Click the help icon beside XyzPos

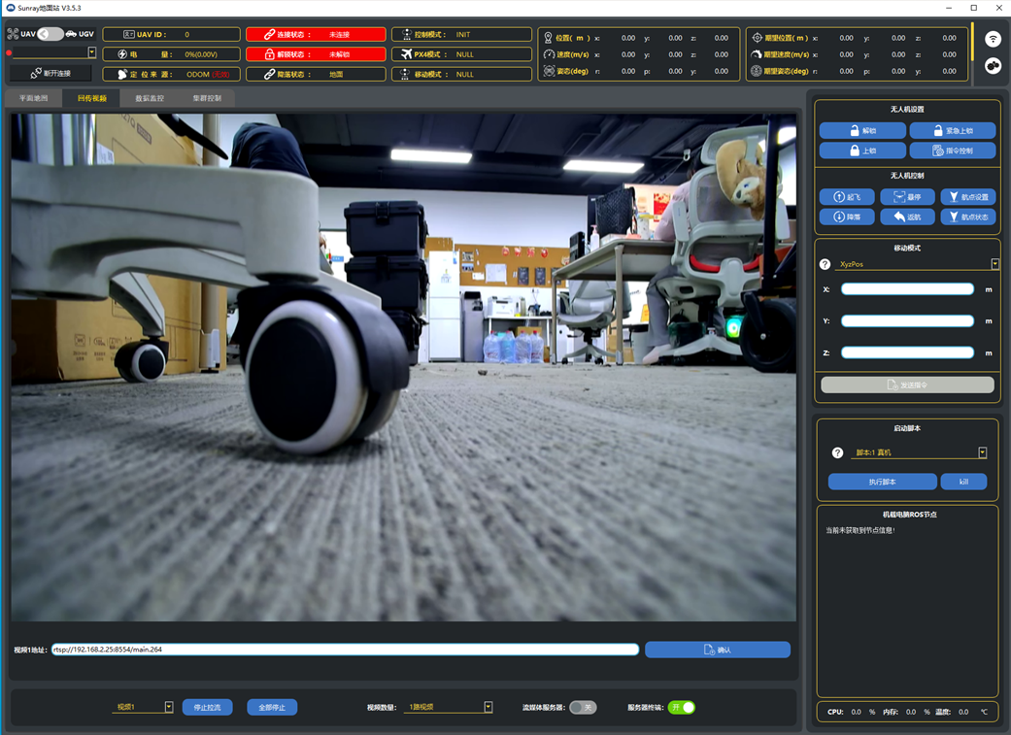tap(826, 264)
